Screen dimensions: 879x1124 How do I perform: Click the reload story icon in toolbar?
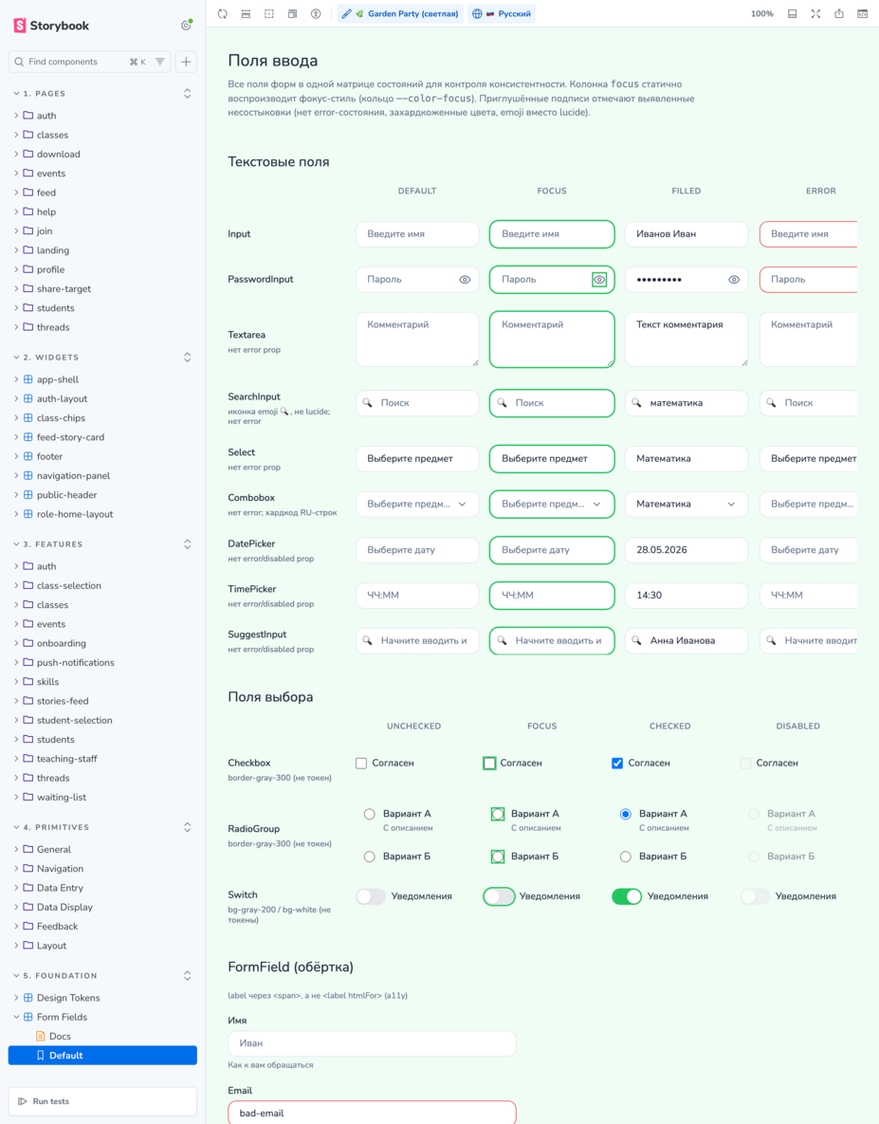coord(223,13)
